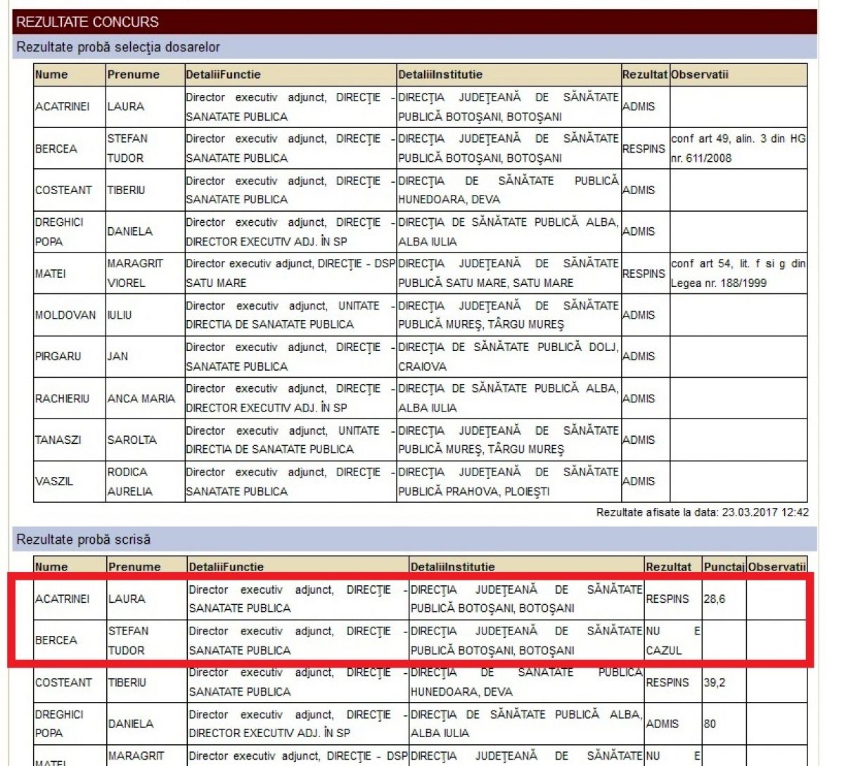Select the 'Rezultate probă selecția dosarelor' section heading

[x=118, y=47]
